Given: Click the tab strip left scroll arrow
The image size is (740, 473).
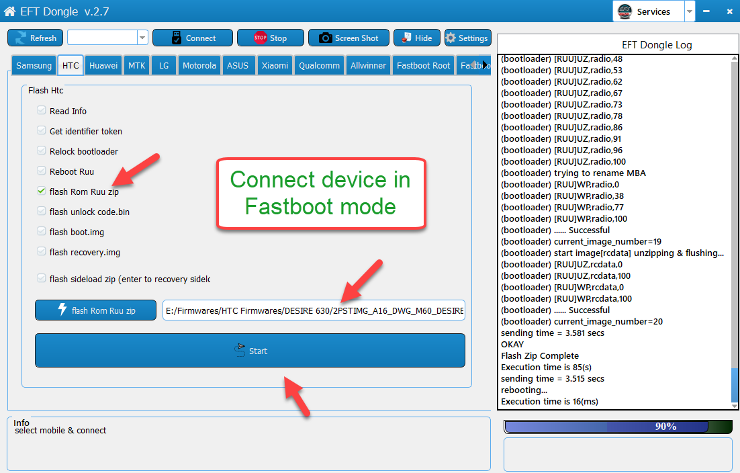Looking at the screenshot, I should tap(474, 65).
